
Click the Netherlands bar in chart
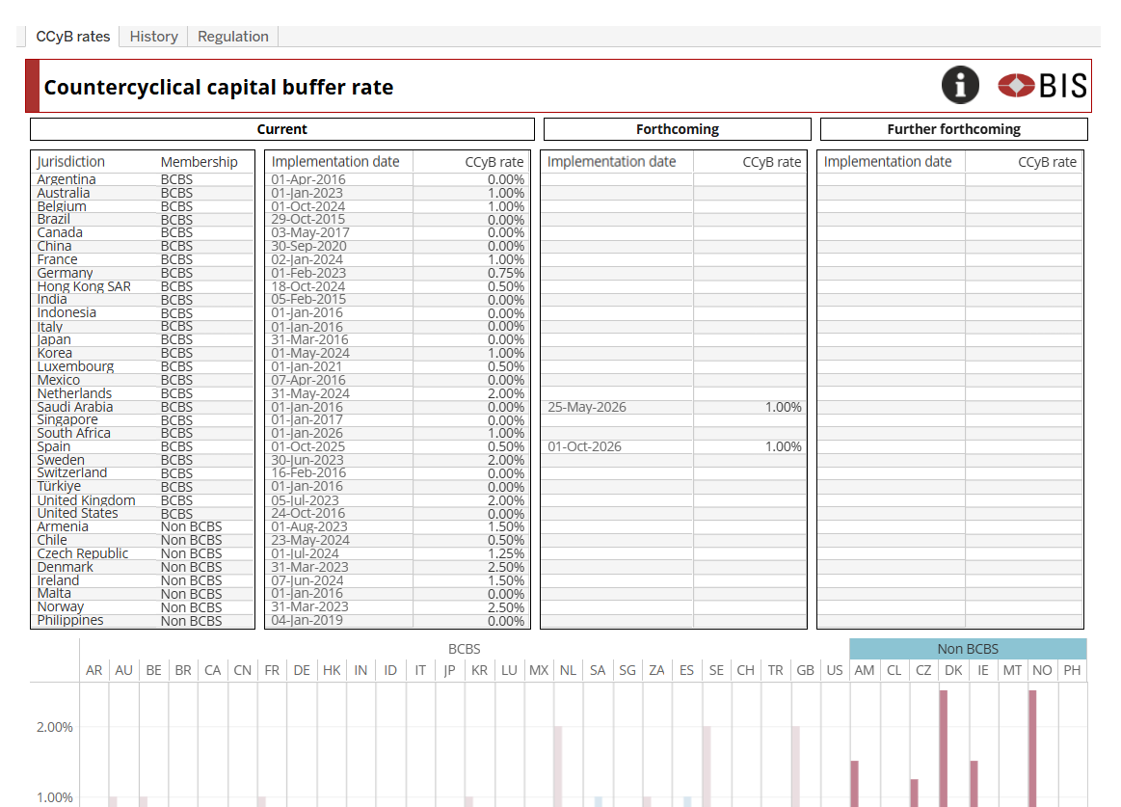pyautogui.click(x=558, y=767)
